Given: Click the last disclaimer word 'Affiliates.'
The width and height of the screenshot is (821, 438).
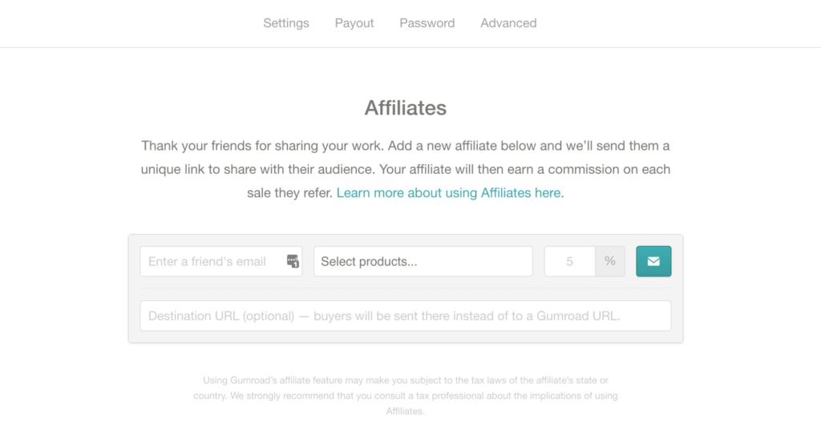Looking at the screenshot, I should [405, 412].
